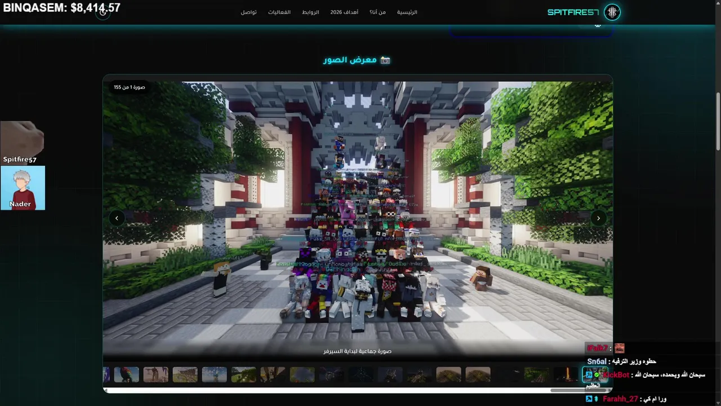Go to the الرئيسية navigation item
This screenshot has width=721, height=406.
(x=407, y=12)
